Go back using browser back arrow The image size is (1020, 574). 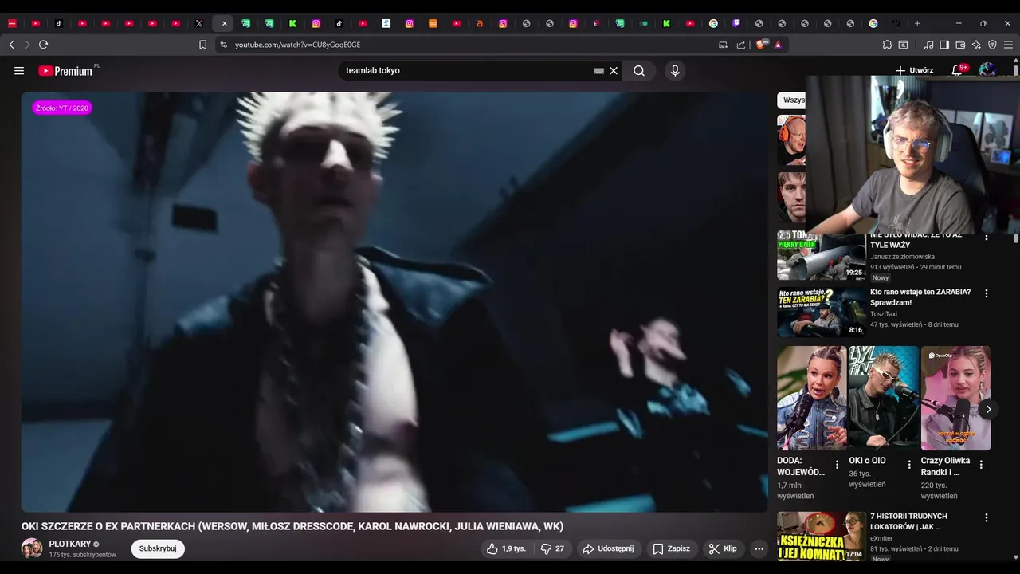click(x=12, y=45)
